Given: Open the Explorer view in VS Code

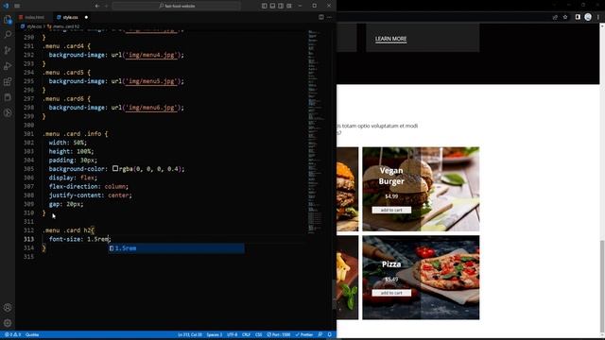Looking at the screenshot, I should click(x=8, y=20).
